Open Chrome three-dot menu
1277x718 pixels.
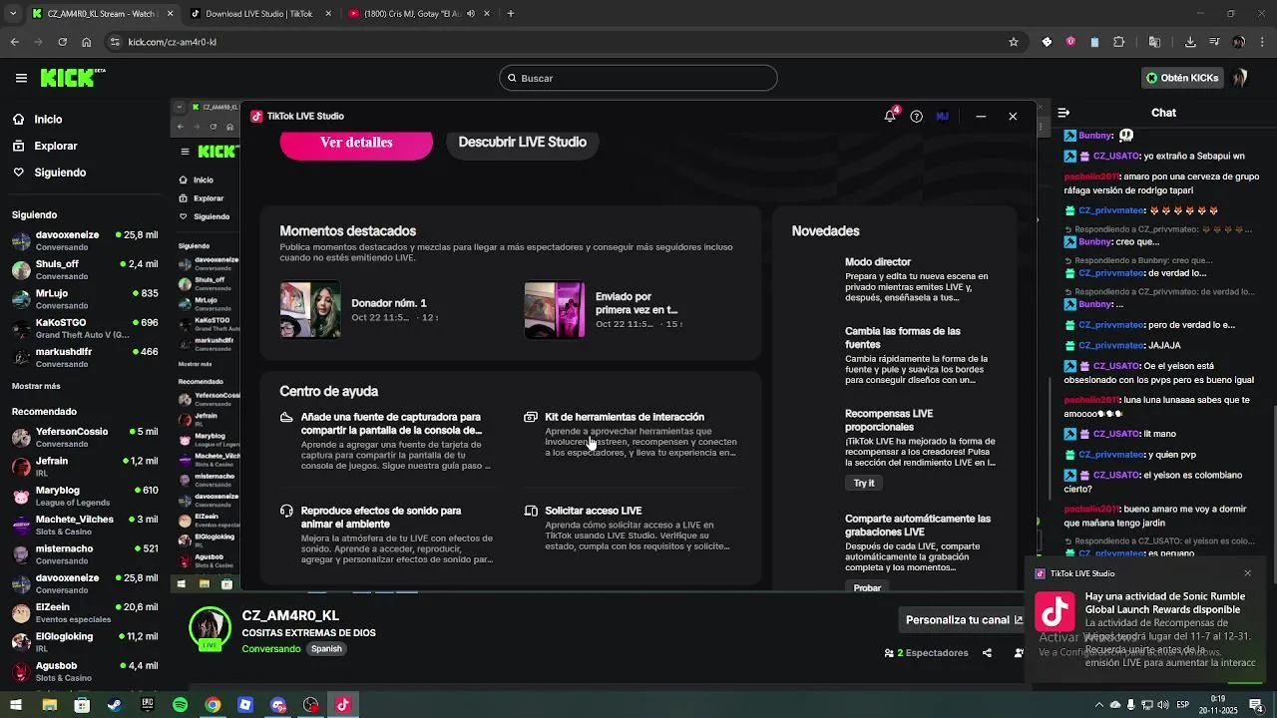pyautogui.click(x=1262, y=42)
